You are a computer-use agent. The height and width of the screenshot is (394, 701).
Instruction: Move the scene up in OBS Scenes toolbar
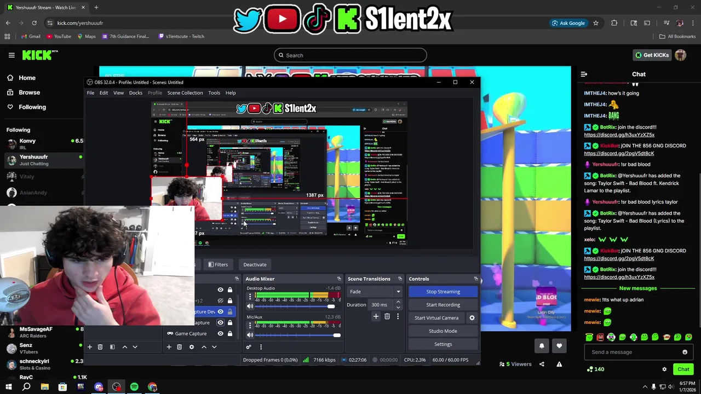(125, 347)
